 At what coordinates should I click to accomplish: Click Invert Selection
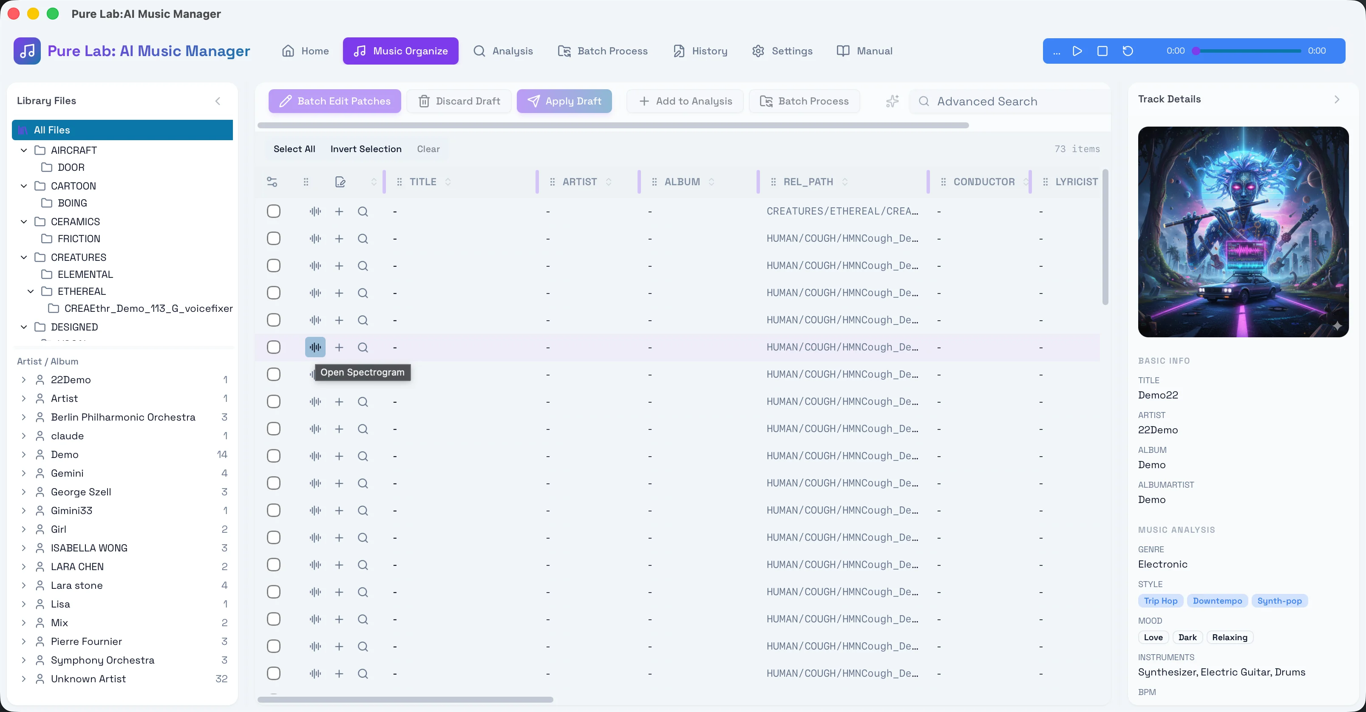point(366,149)
